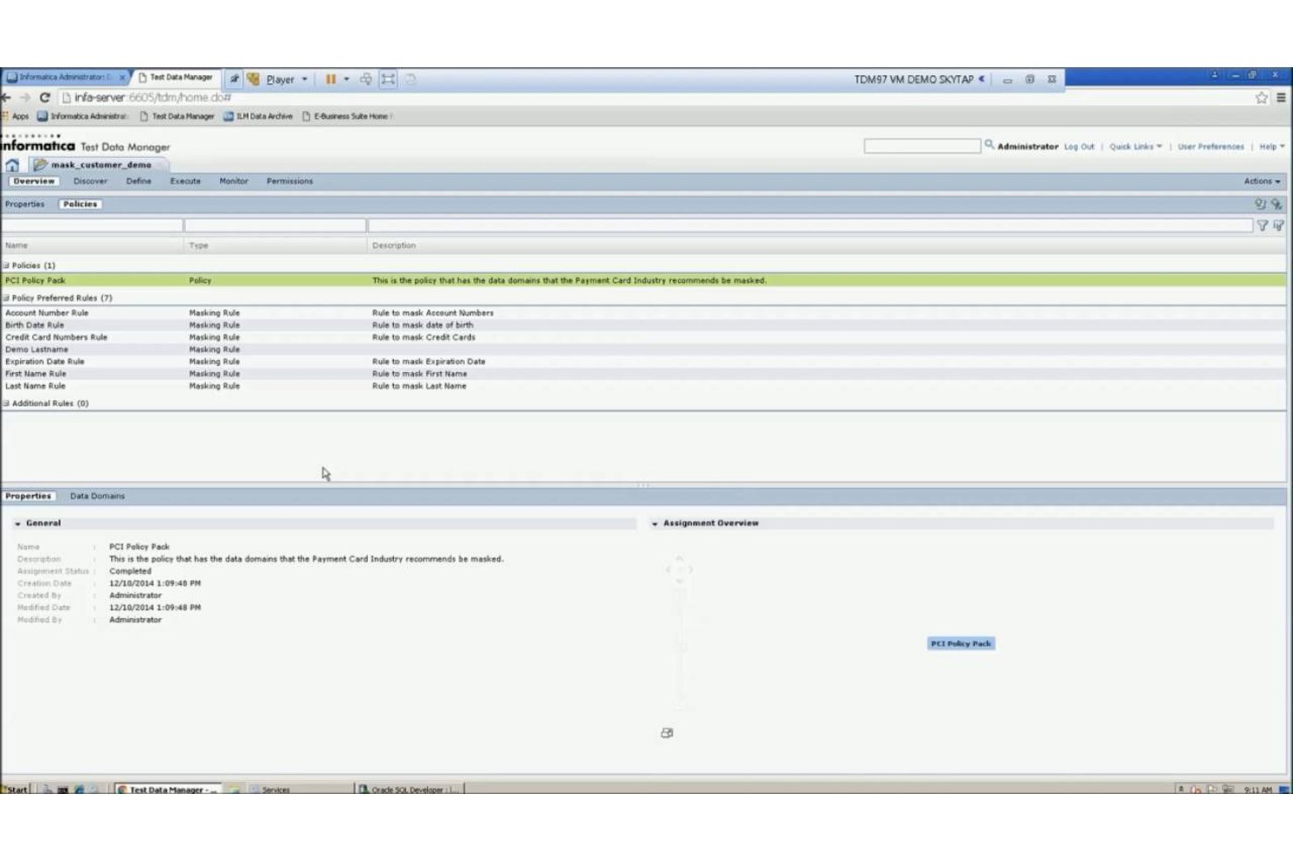The width and height of the screenshot is (1293, 862).
Task: Click the clear filter funnel icon
Action: tap(1279, 225)
